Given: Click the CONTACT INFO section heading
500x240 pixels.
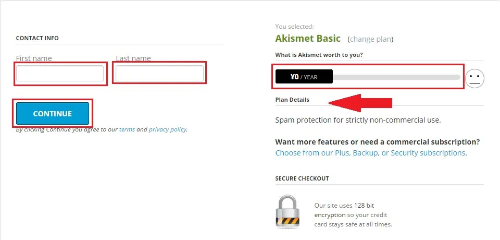Looking at the screenshot, I should tap(37, 38).
